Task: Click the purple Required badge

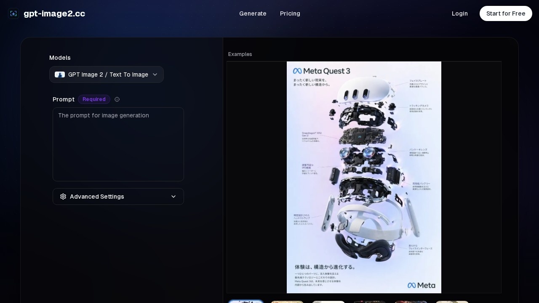Action: (x=94, y=99)
